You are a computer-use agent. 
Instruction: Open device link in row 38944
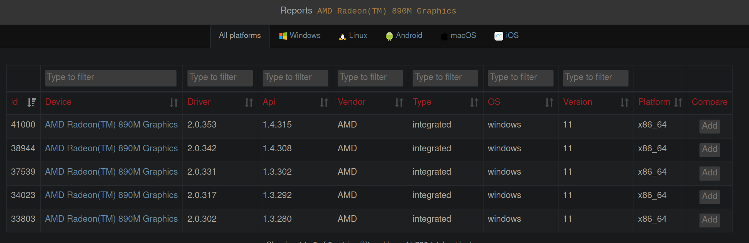(111, 148)
